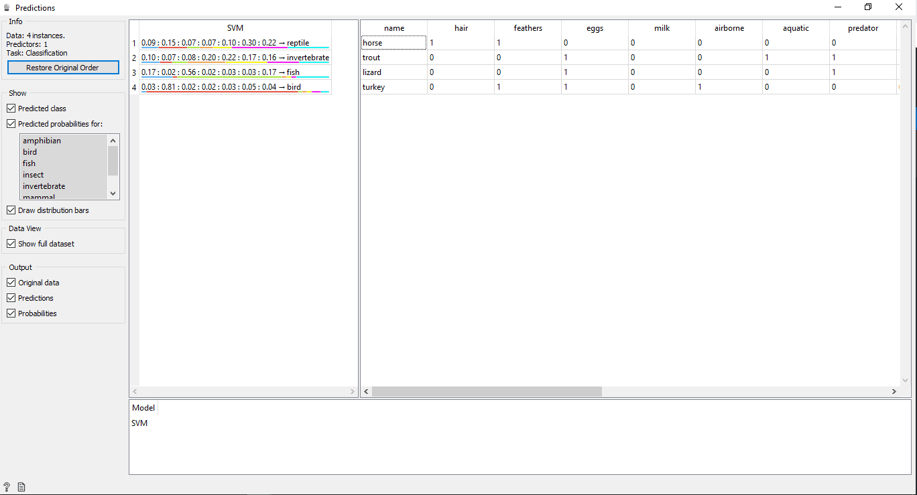Click the aquatic column header

796,28
